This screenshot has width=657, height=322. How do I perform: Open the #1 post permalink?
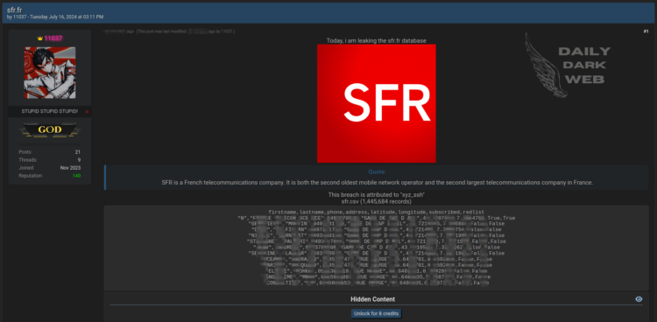[x=646, y=31]
